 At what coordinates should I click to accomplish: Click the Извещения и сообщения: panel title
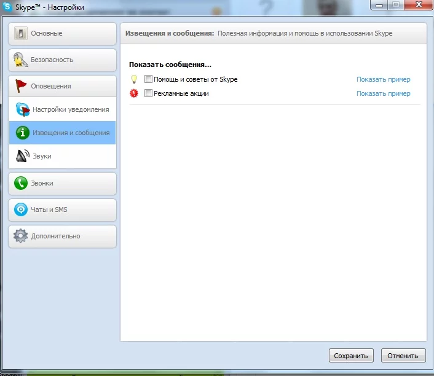(x=170, y=33)
